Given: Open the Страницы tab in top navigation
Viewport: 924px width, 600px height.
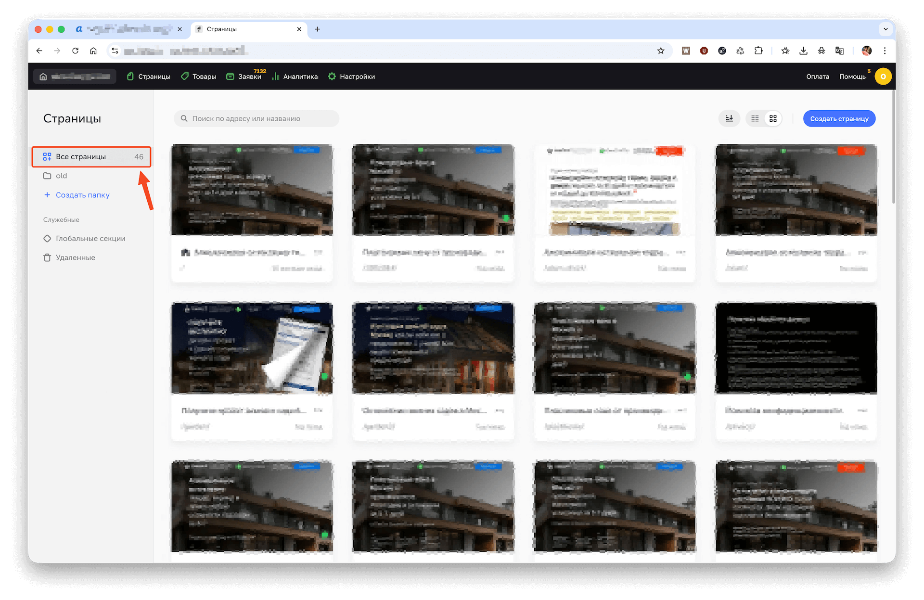Looking at the screenshot, I should click(149, 77).
